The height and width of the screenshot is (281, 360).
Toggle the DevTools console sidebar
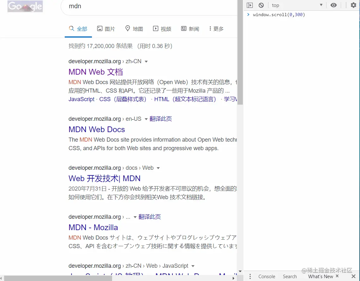[250, 5]
